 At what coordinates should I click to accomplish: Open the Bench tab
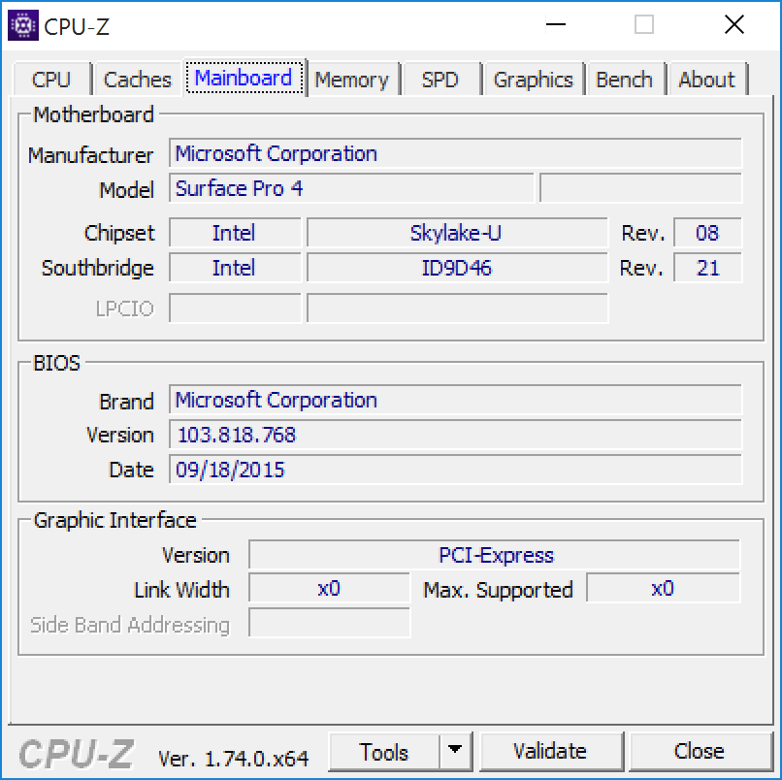click(624, 80)
